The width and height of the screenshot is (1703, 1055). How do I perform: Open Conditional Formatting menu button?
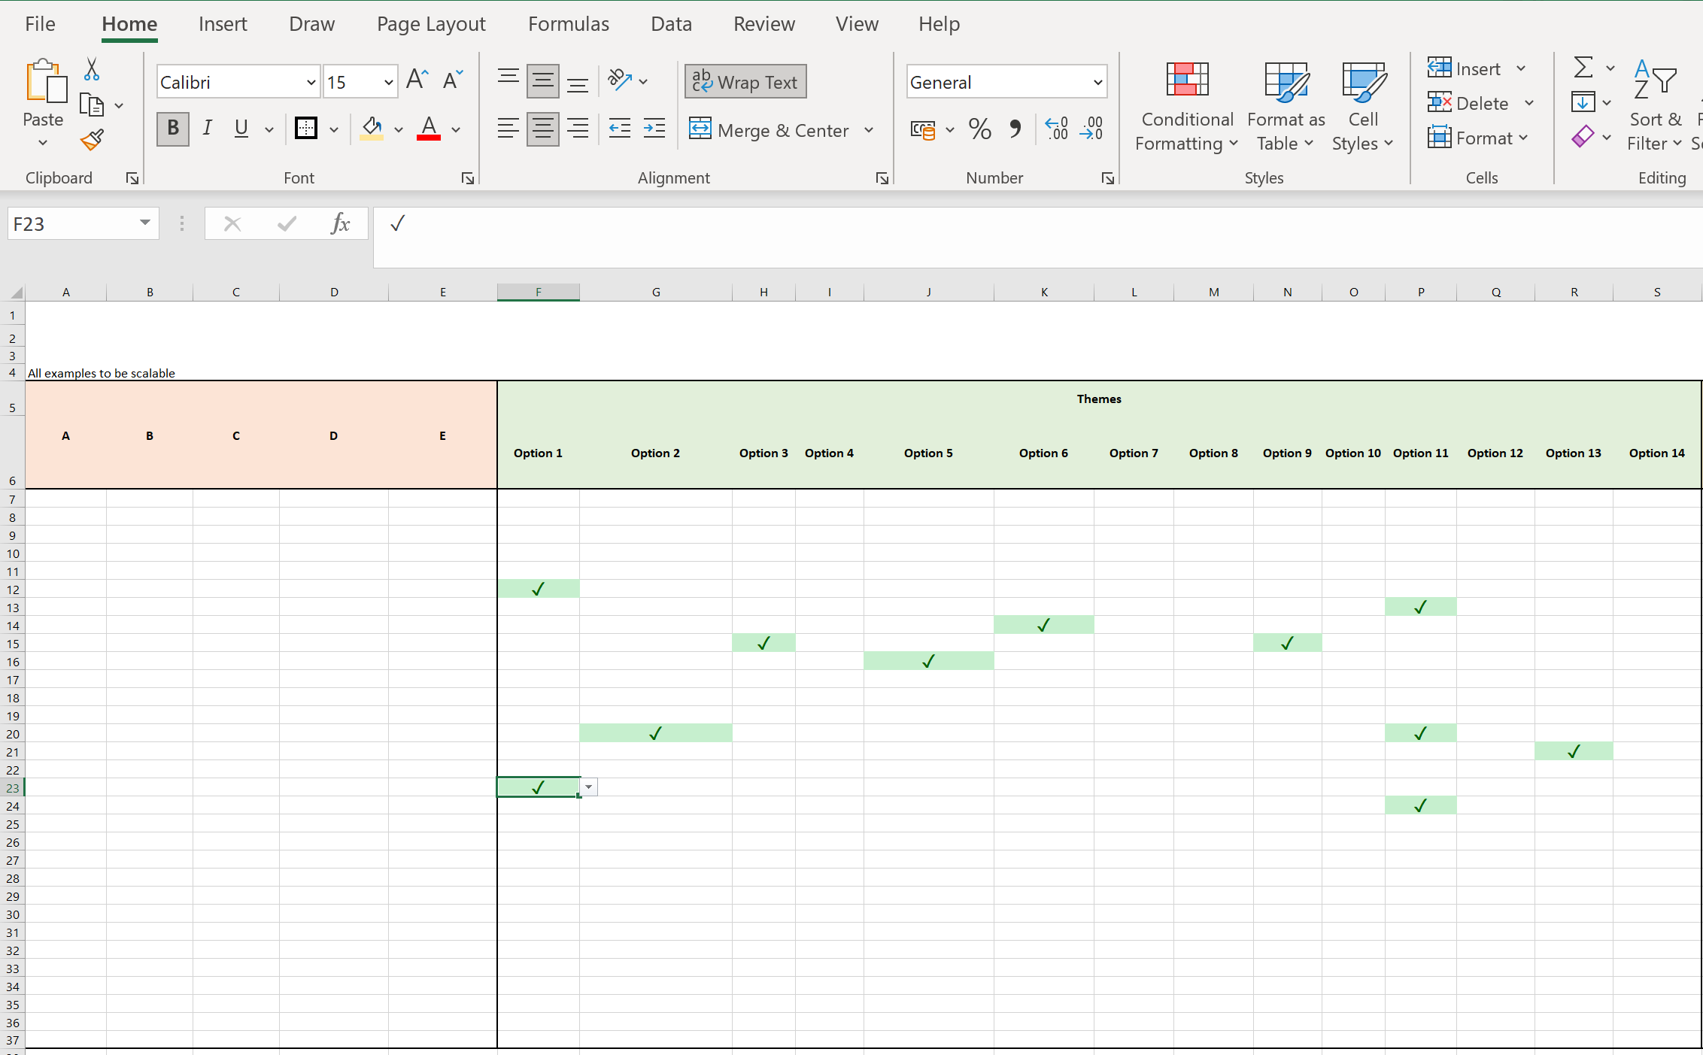1186,105
